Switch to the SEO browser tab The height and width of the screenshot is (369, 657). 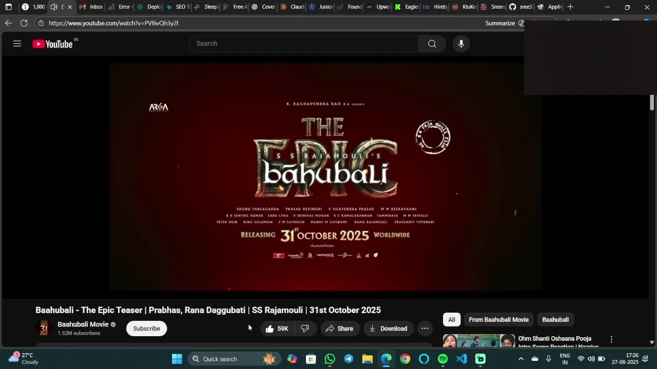point(178,7)
